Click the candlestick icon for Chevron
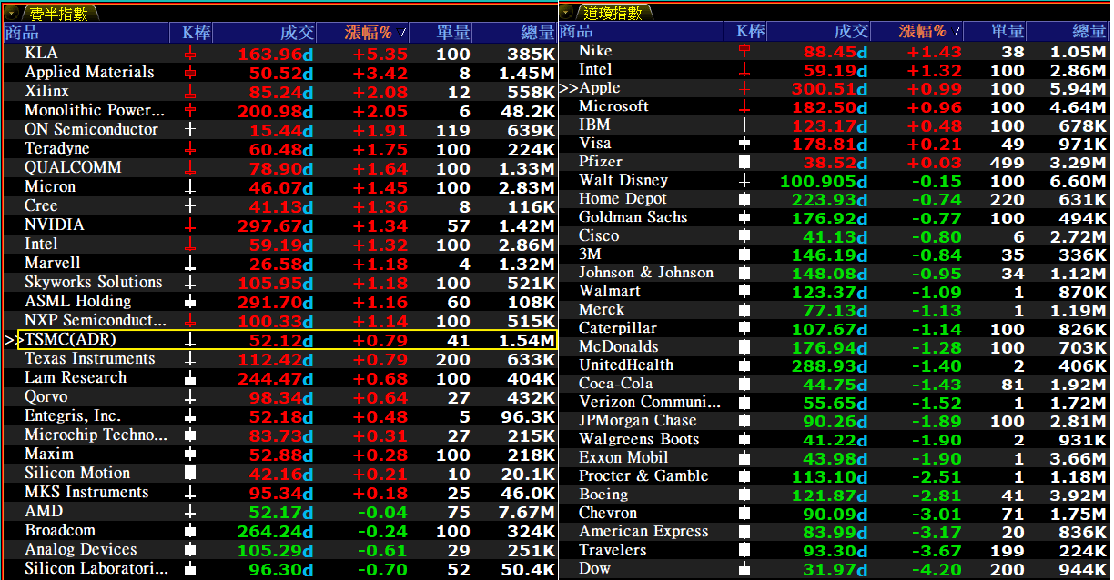The width and height of the screenshot is (1114, 580). click(x=744, y=514)
